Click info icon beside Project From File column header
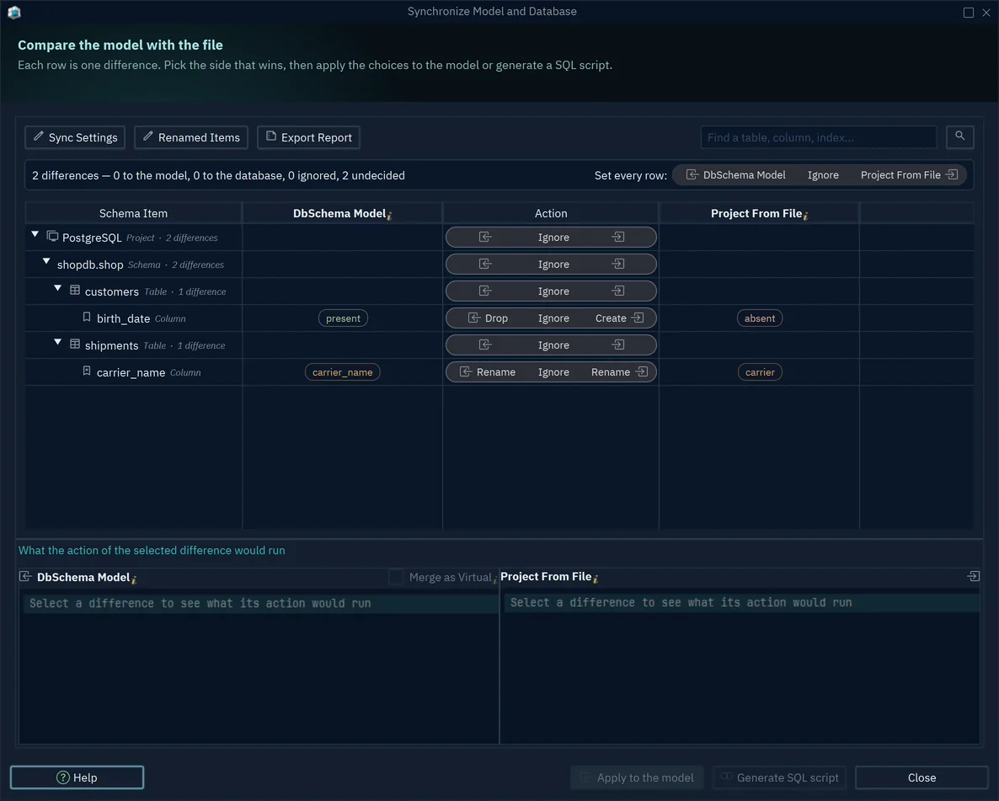Screen dimensions: 999x801 806,216
